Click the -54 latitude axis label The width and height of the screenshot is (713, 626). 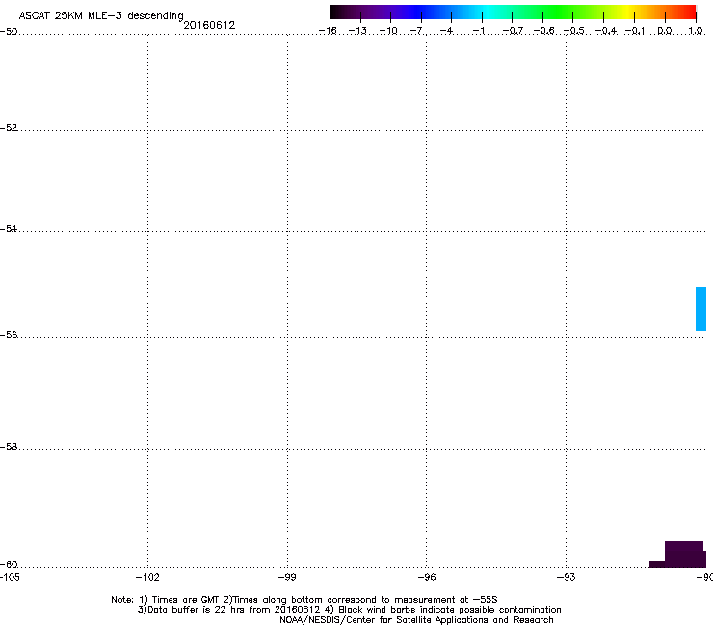click(9, 229)
